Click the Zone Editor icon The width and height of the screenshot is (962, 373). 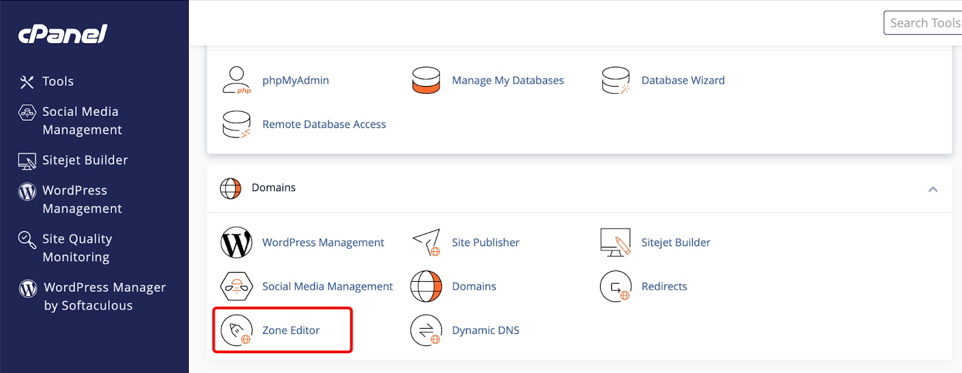click(236, 330)
